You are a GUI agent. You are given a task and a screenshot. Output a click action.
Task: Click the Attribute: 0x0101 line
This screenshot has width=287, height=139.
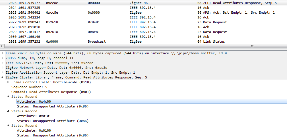coord(34,116)
